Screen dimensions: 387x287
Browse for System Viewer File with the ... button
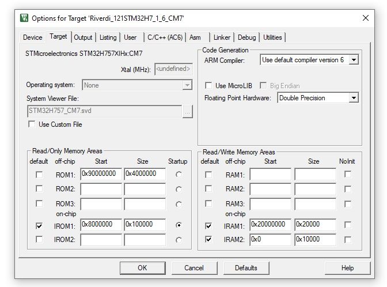point(188,112)
